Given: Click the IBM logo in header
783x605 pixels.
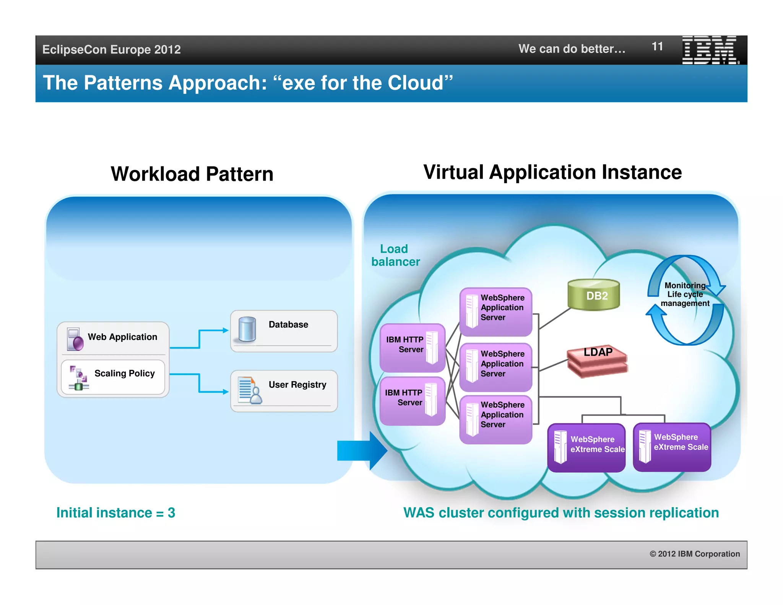Looking at the screenshot, I should [x=710, y=50].
